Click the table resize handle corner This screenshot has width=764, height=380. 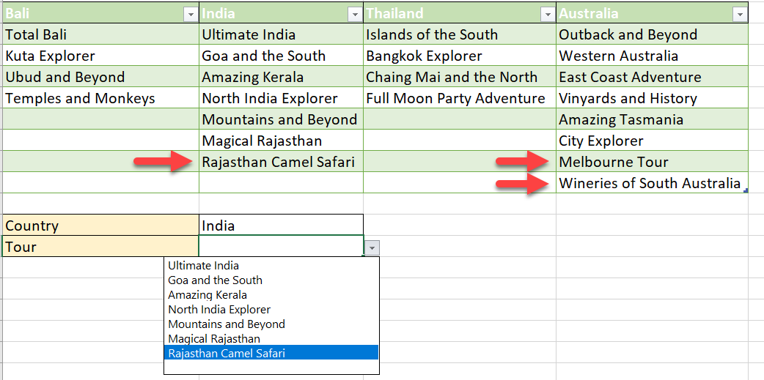point(746,191)
